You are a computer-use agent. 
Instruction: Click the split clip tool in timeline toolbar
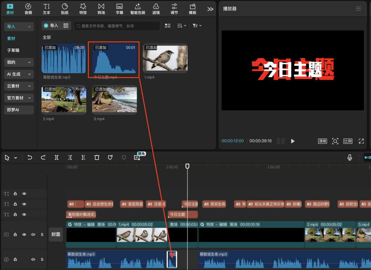coord(56,158)
